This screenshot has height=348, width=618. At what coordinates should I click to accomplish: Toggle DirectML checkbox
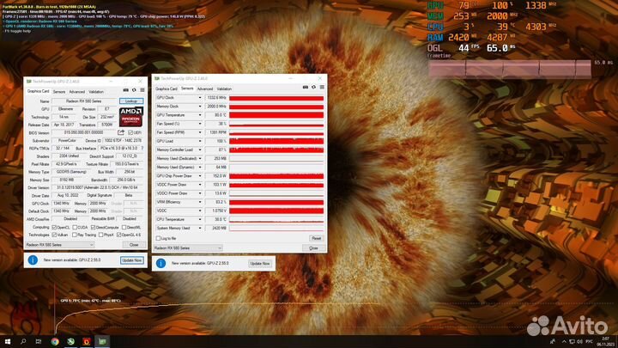pos(124,227)
